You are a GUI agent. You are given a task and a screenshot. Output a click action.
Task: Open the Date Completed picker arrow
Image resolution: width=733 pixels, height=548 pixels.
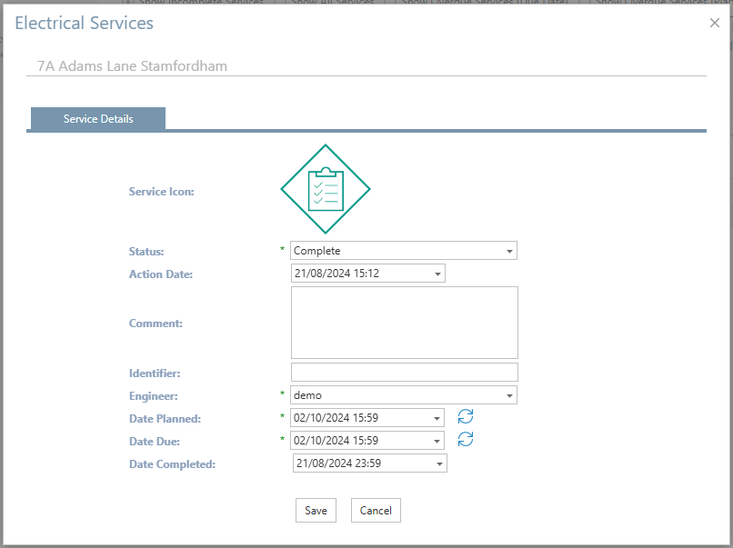(439, 463)
